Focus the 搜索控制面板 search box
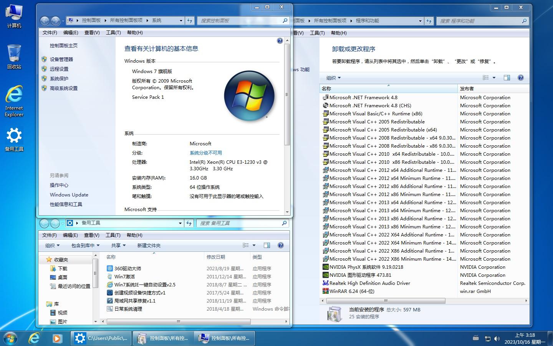This screenshot has height=346, width=553. [243, 20]
